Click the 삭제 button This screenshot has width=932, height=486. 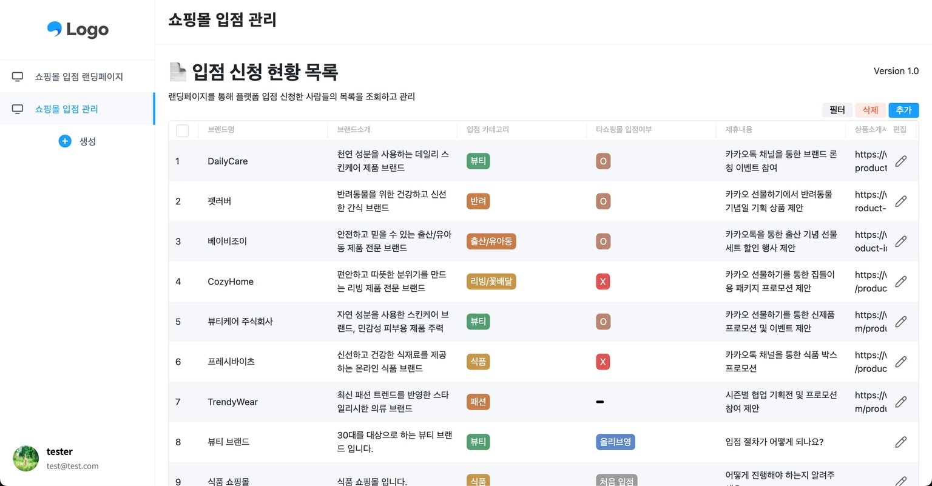pos(870,110)
